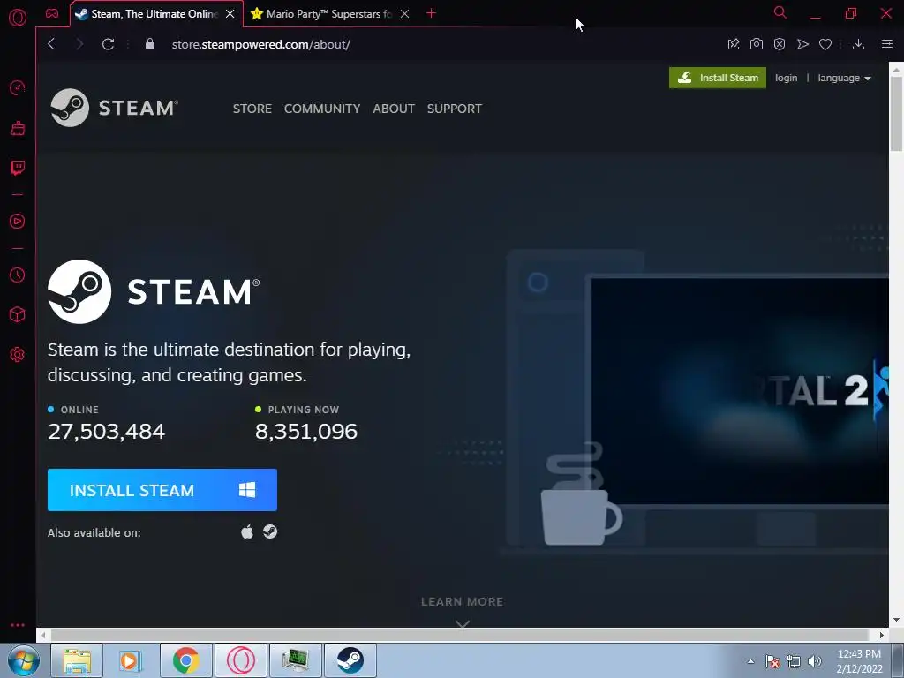Expand the language dropdown
Image resolution: width=904 pixels, height=678 pixels.
(x=844, y=78)
